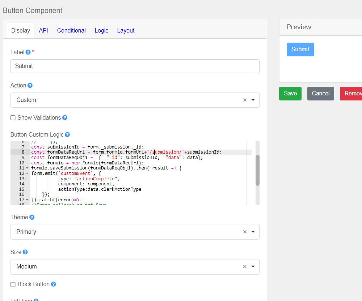This screenshot has height=301, width=362.
Task: Focus the Label input containing Submit
Action: [135, 66]
